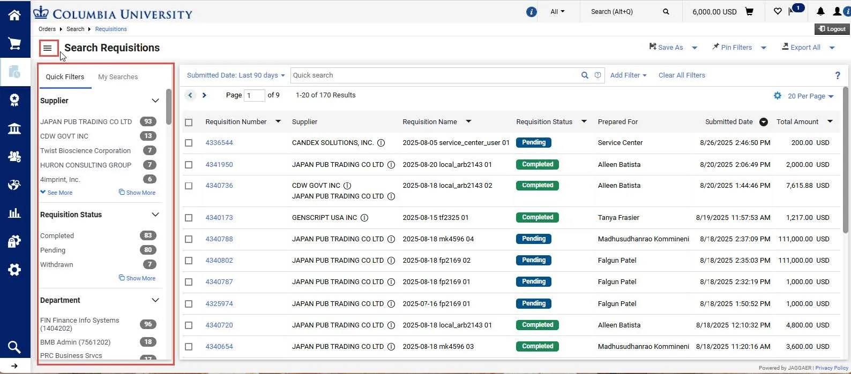Open favorites heart icon
851x374 pixels.
click(x=778, y=11)
